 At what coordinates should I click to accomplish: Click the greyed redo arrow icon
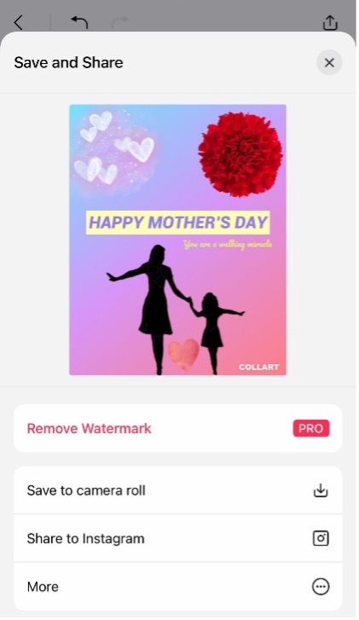(119, 22)
